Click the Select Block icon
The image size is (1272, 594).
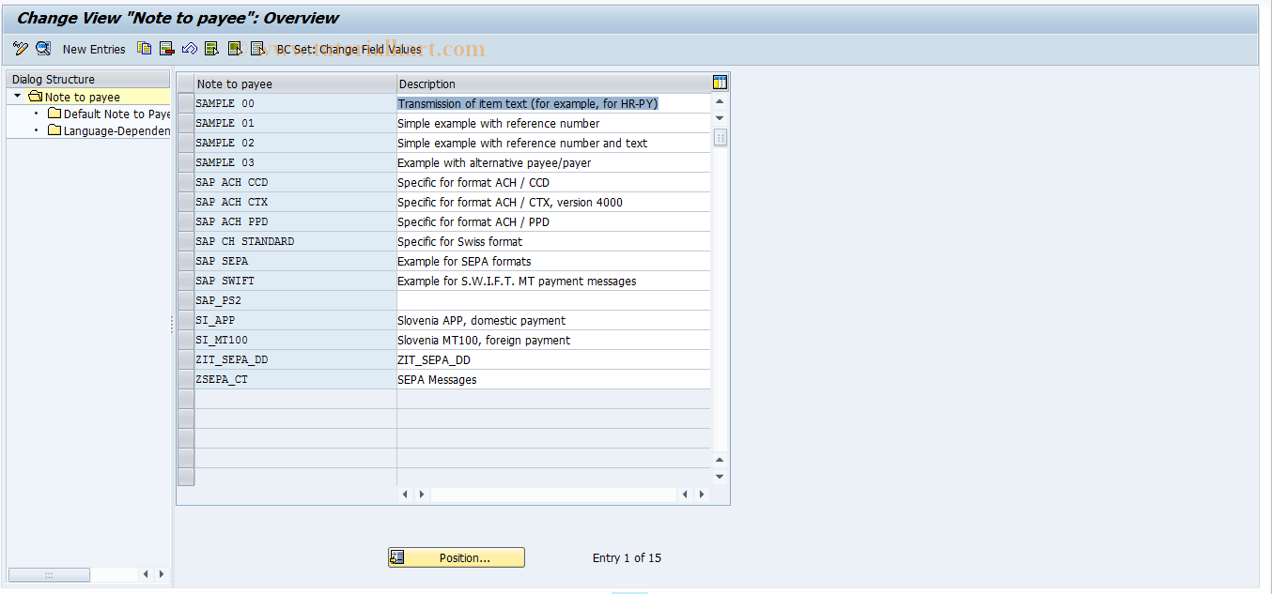[234, 48]
